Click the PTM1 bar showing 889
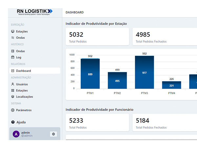 coord(90,74)
